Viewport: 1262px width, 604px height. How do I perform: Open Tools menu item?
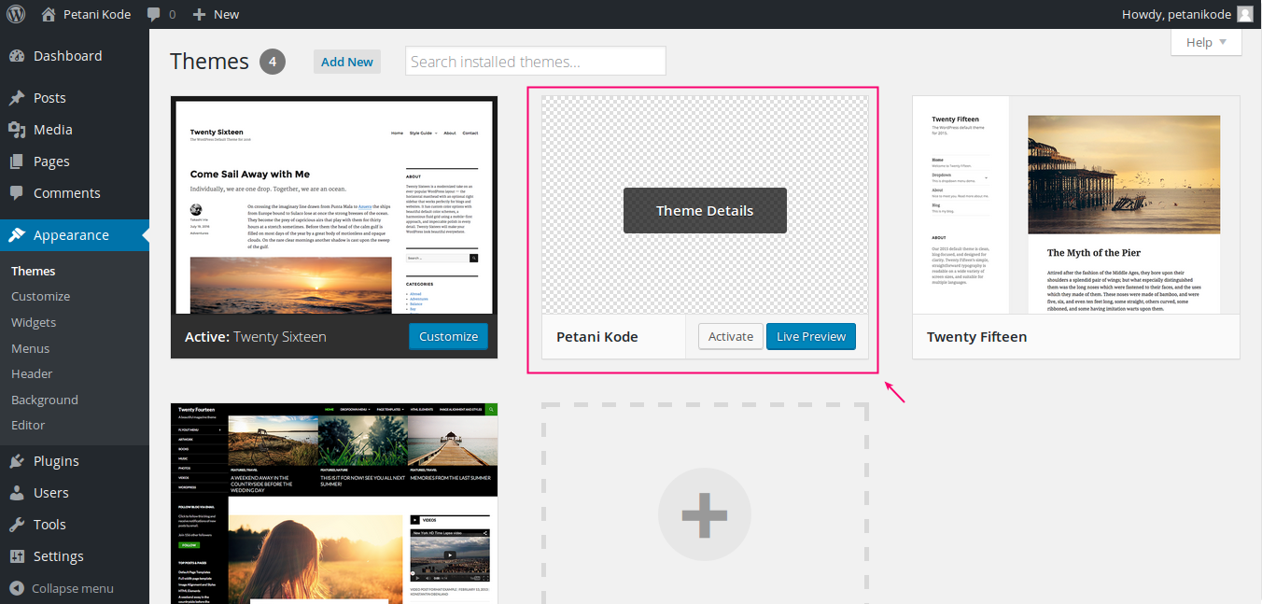pos(75,525)
